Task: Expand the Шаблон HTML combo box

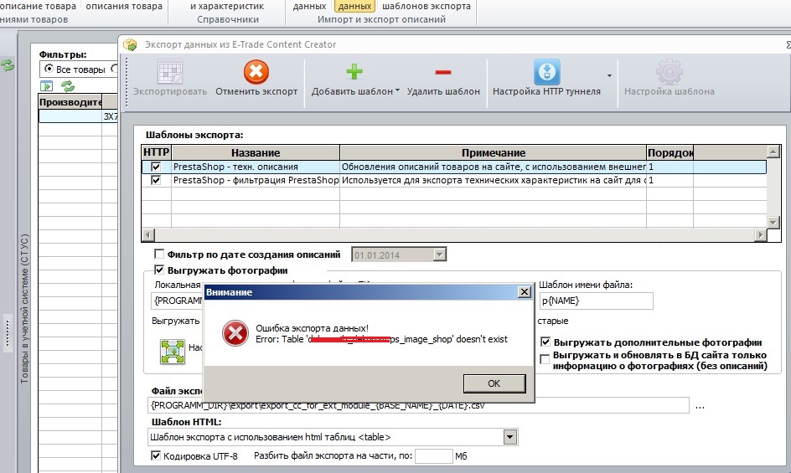Action: coord(510,437)
